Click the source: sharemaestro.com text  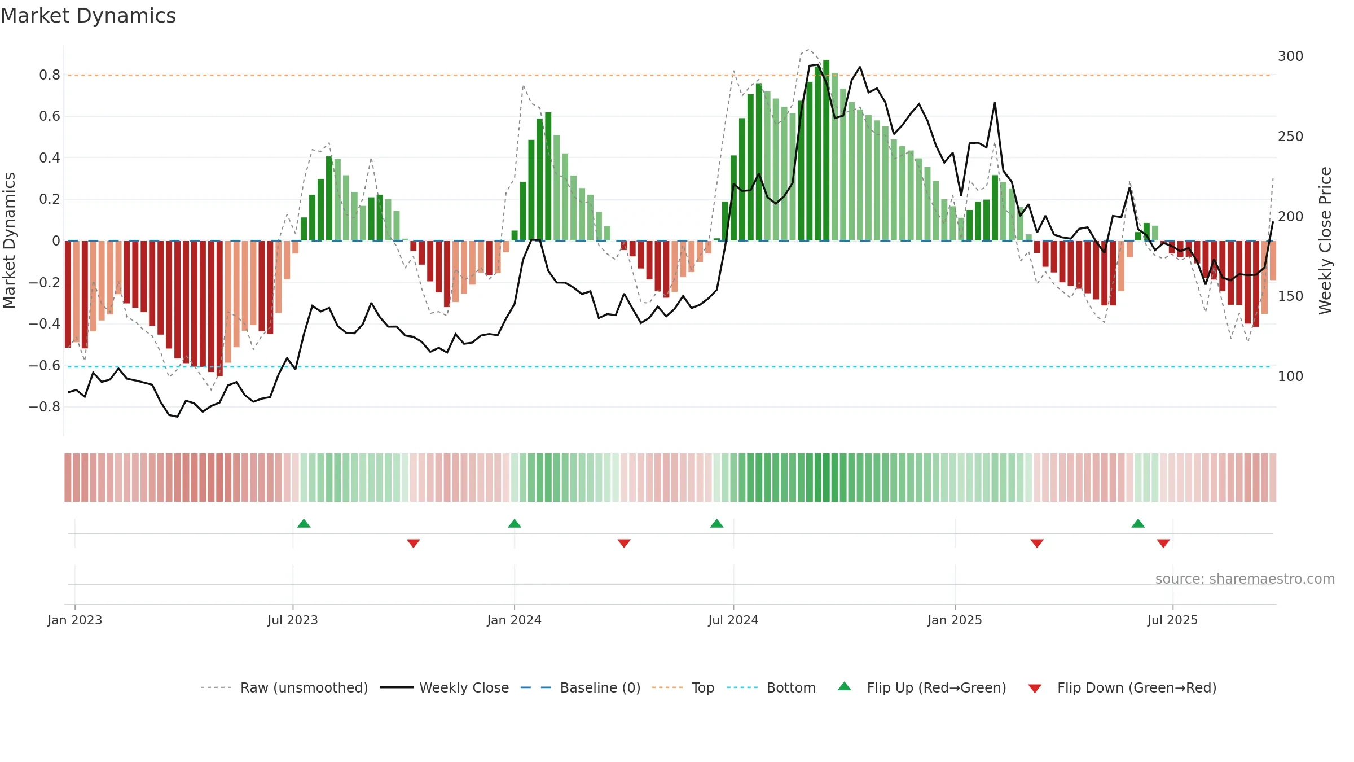(x=1245, y=579)
